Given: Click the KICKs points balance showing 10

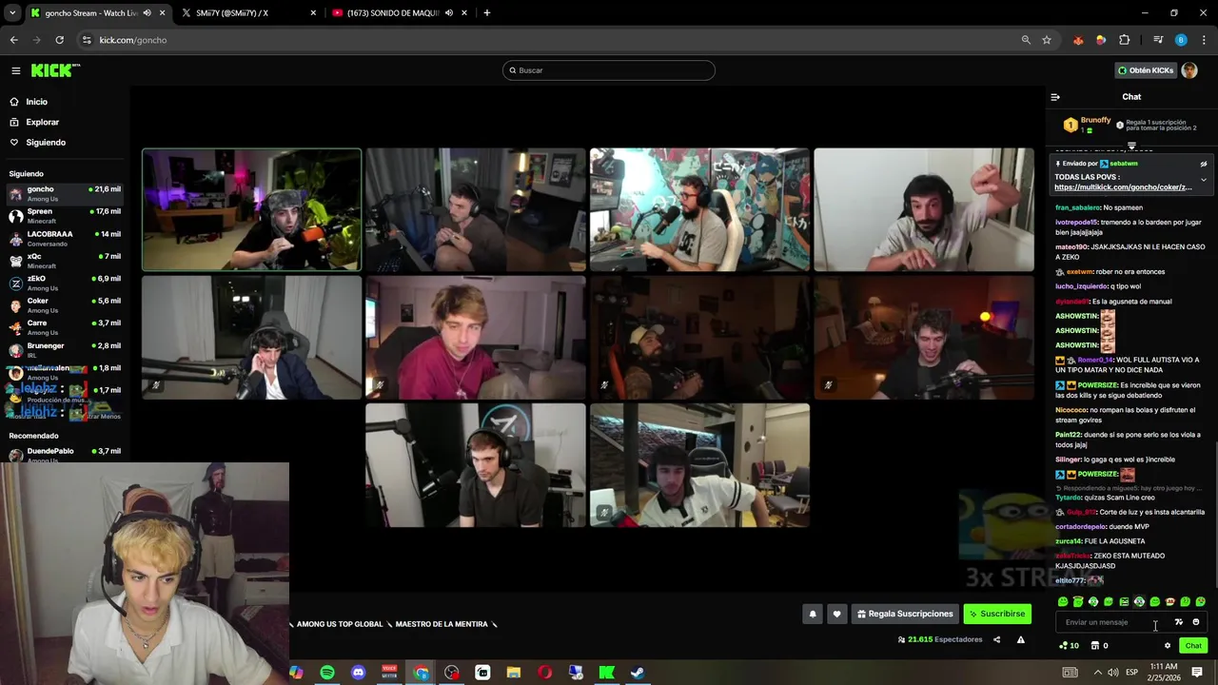Looking at the screenshot, I should tap(1069, 646).
